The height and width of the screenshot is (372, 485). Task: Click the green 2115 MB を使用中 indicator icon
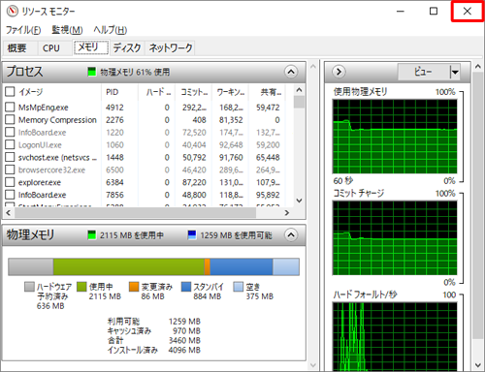pos(92,234)
